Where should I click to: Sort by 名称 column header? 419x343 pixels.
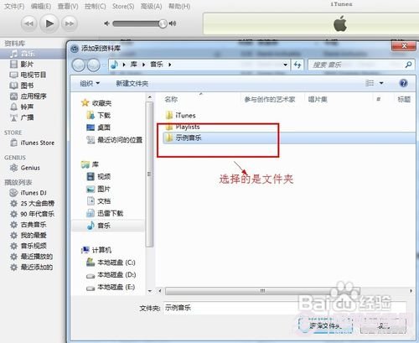pos(171,99)
